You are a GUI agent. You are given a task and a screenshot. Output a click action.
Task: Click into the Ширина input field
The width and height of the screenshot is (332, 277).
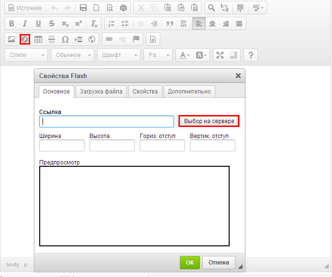pyautogui.click(x=62, y=146)
